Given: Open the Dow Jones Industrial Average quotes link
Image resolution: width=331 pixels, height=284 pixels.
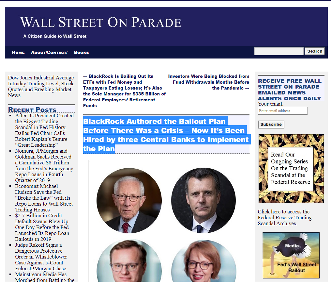Looking at the screenshot, I should pyautogui.click(x=41, y=86).
